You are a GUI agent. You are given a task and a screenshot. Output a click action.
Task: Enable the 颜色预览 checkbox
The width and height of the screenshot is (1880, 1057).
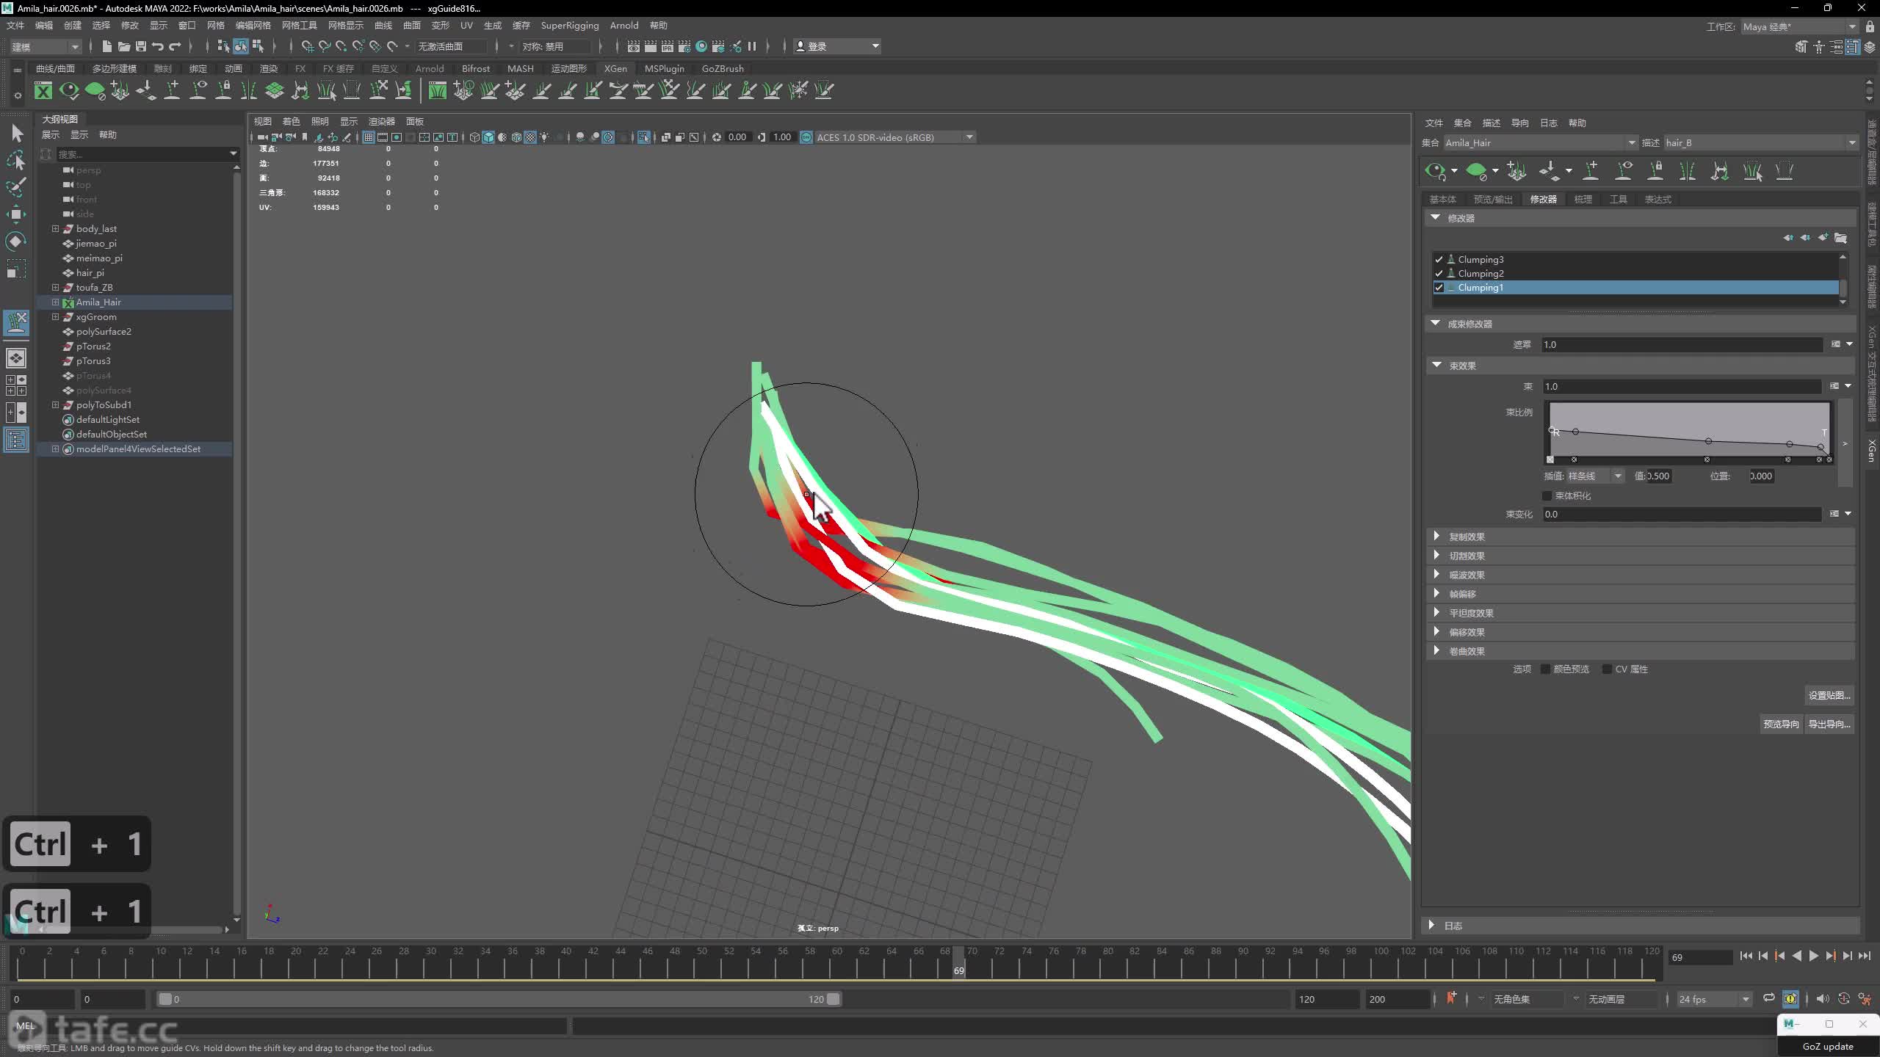1545,669
